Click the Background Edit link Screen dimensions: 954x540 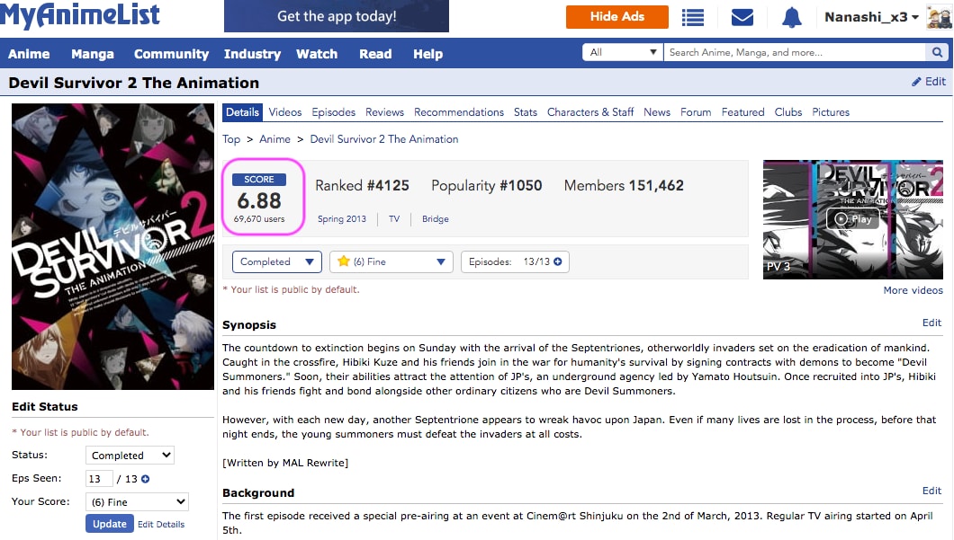(931, 491)
